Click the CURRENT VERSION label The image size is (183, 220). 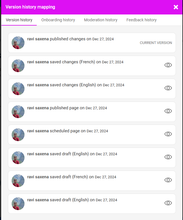tap(156, 43)
